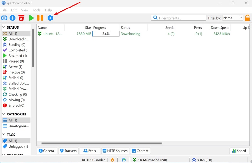Open the File menu
The image size is (252, 163).
pos(4,10)
